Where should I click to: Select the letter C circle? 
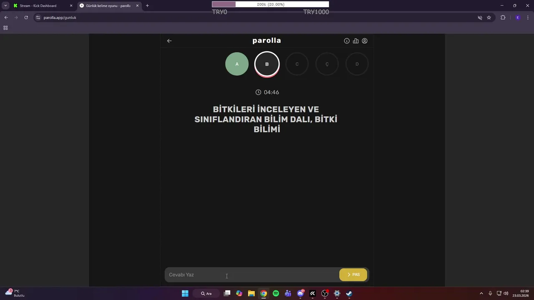pyautogui.click(x=297, y=64)
